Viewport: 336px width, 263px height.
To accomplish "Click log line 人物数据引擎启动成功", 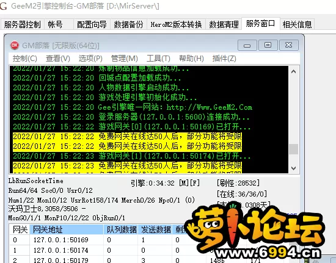I will [x=101, y=87].
